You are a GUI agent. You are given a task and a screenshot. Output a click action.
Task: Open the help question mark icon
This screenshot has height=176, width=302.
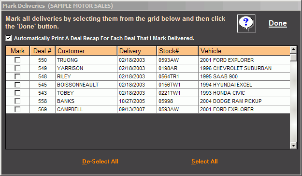pyautogui.click(x=246, y=24)
